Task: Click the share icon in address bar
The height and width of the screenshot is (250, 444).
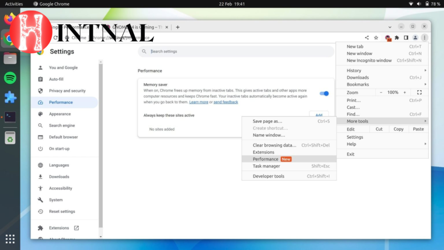Action: [x=367, y=38]
